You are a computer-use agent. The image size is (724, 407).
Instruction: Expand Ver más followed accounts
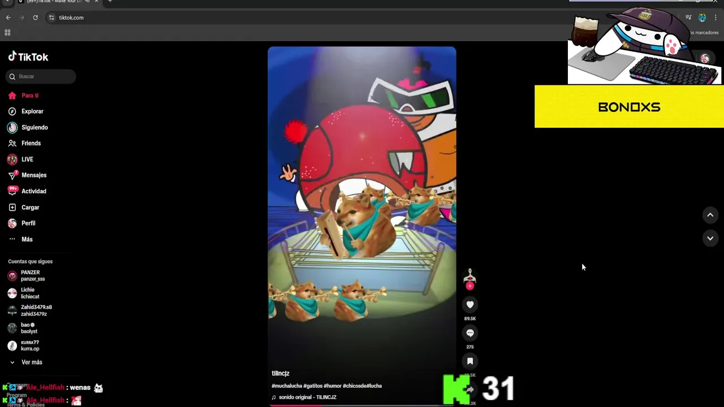click(32, 362)
